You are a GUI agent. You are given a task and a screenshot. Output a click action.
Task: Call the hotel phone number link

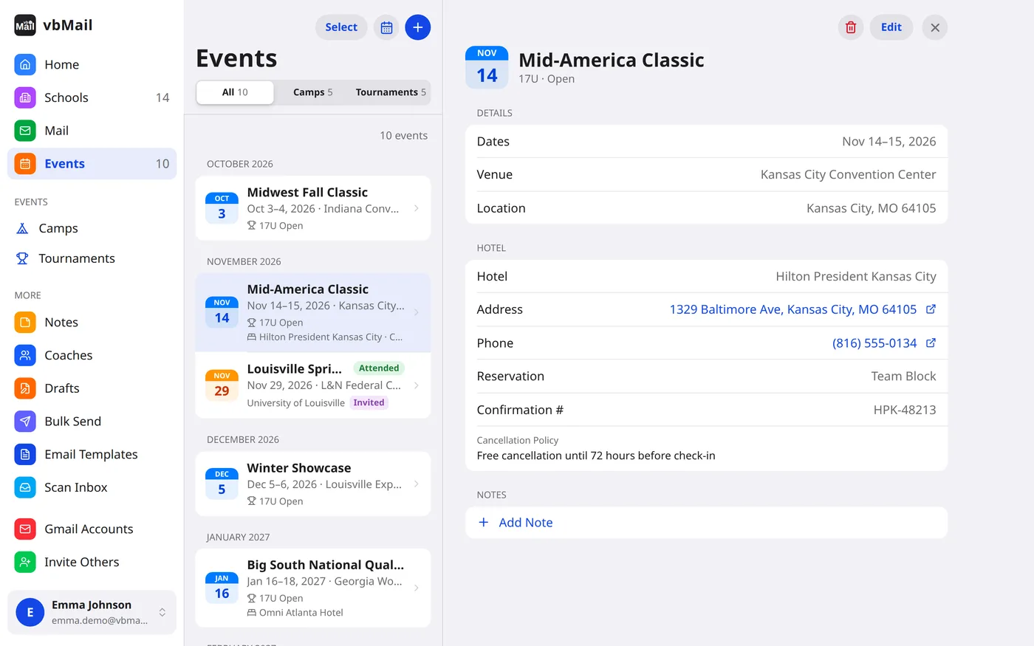[x=874, y=343]
